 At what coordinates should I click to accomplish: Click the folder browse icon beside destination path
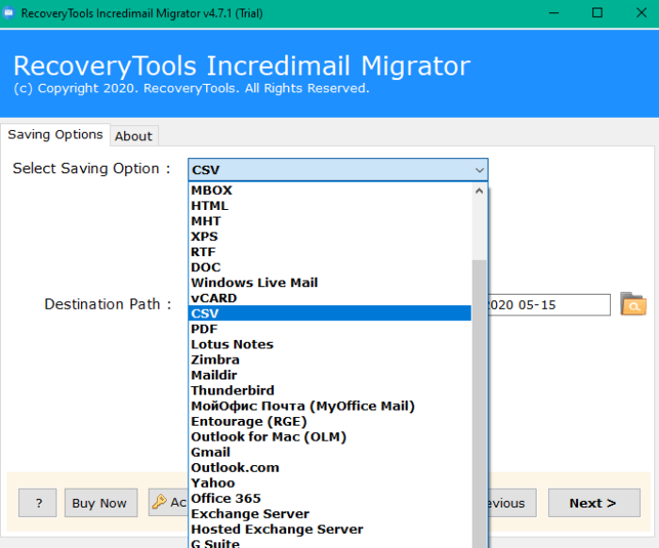(x=633, y=304)
